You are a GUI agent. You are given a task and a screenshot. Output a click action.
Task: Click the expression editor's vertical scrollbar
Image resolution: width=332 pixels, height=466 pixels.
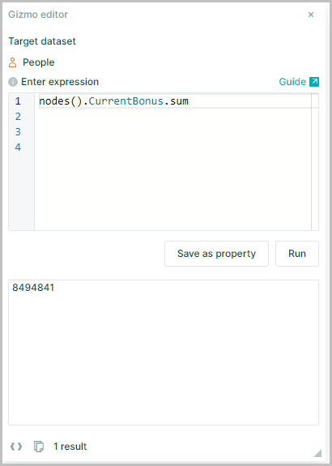click(x=315, y=161)
